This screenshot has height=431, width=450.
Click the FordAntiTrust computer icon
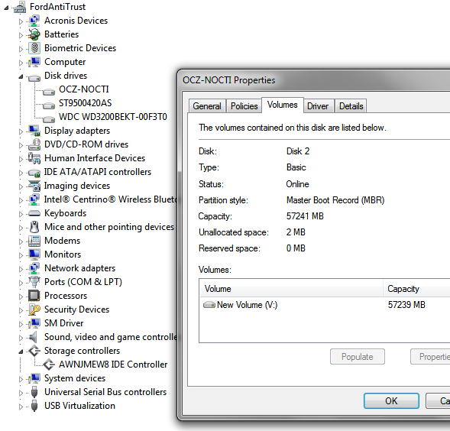tap(20, 7)
